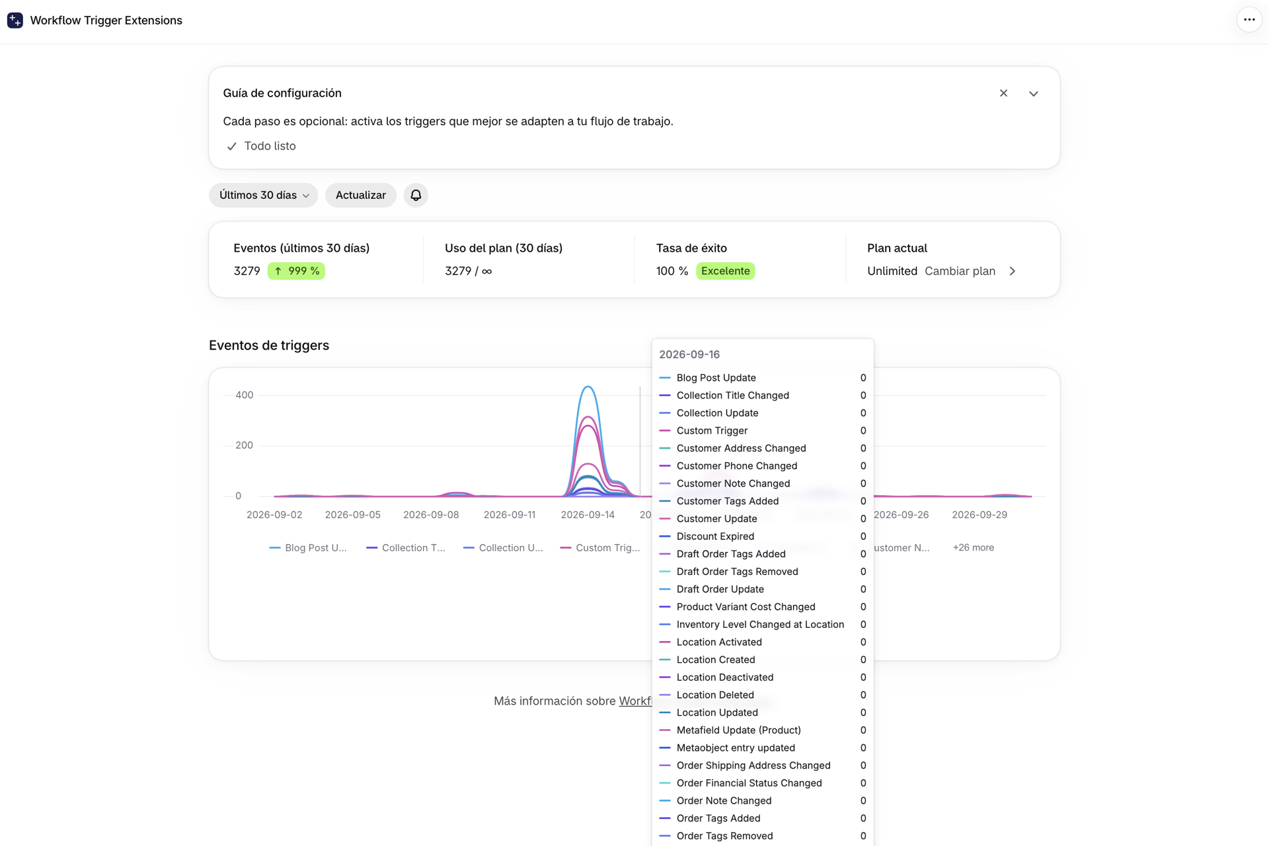Toggle Custom Trig... series in the legend

(600, 548)
